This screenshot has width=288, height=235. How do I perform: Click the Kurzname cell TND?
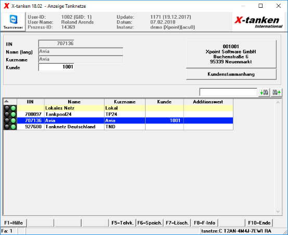[x=125, y=127]
